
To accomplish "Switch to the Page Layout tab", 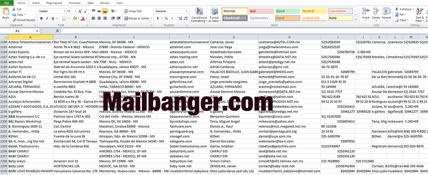I will point(54,3).
